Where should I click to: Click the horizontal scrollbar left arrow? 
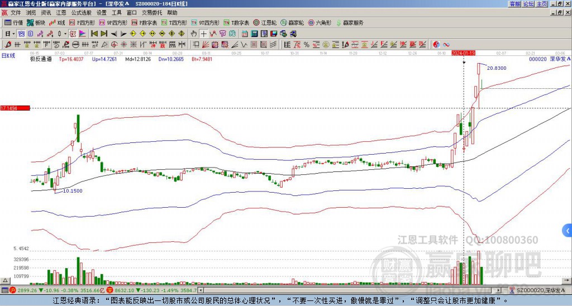pyautogui.click(x=200, y=290)
